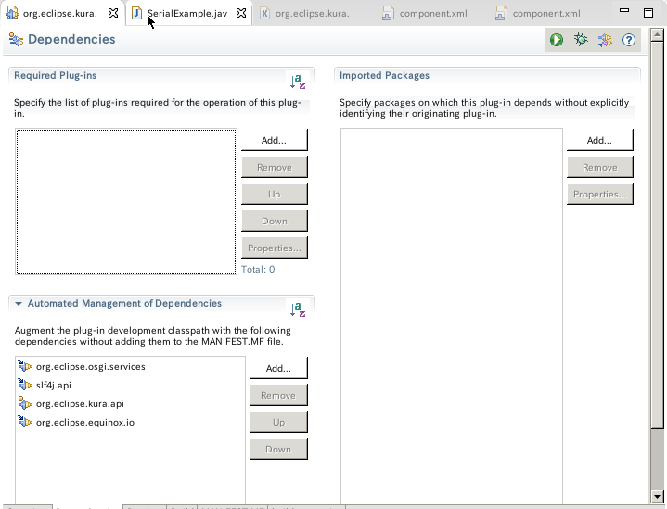Open the leftmost component.xml tab
This screenshot has height=509, width=667.
click(425, 14)
